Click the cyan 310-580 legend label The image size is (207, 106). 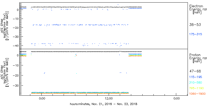pyautogui.click(x=196, y=83)
